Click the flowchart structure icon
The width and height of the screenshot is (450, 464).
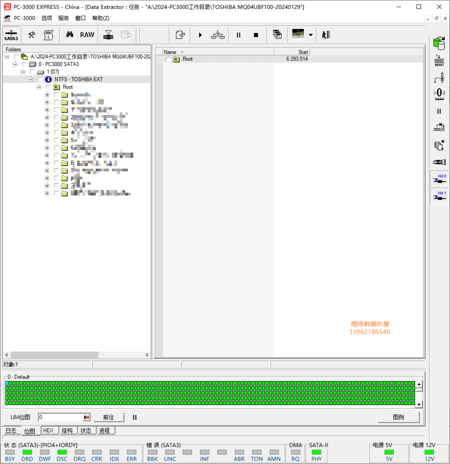tap(218, 35)
